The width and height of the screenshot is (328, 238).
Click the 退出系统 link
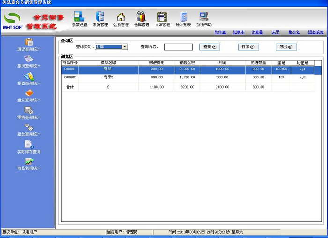tap(316, 32)
